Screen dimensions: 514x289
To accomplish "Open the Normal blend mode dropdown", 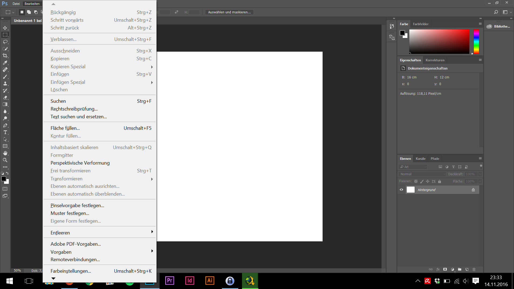I will pyautogui.click(x=422, y=174).
